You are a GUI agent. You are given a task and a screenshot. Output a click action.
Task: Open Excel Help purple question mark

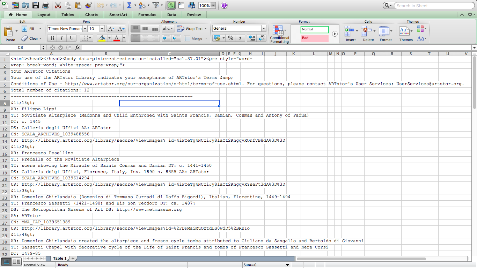[224, 5]
